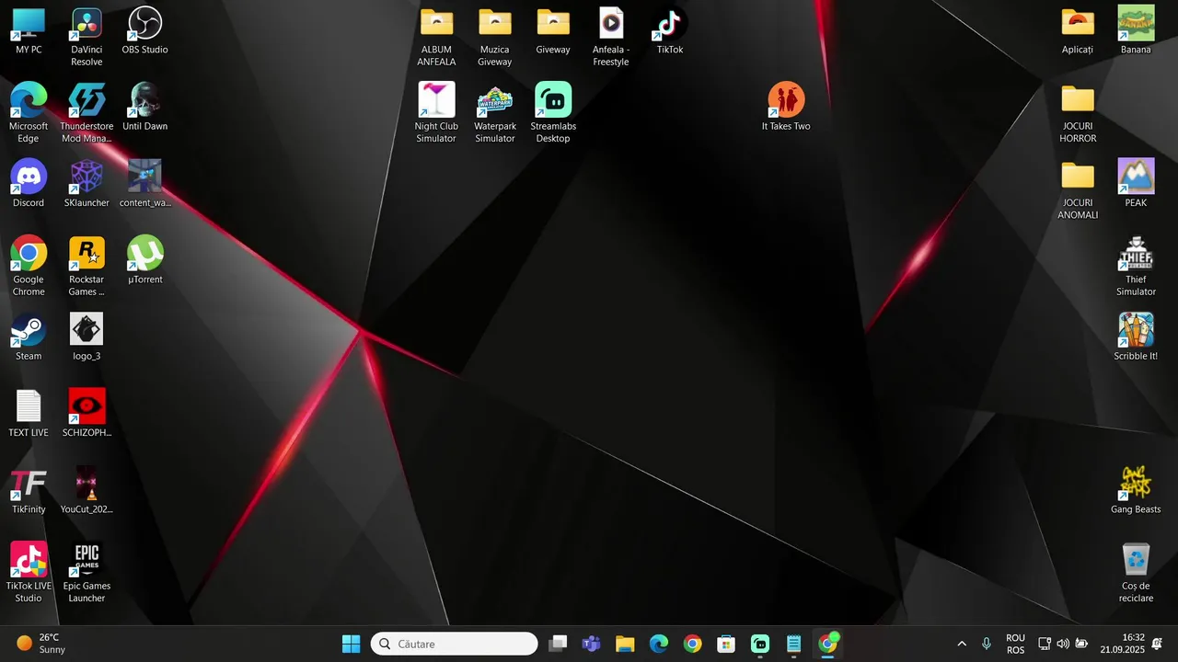Show hidden system tray icons

pyautogui.click(x=962, y=644)
